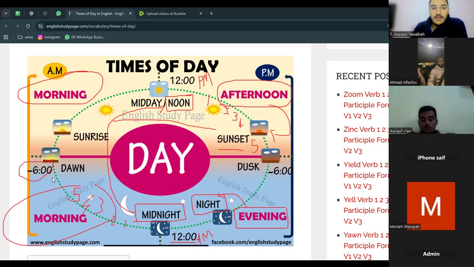The width and height of the screenshot is (474, 267).
Task: Click the englishstudypage.com address bar URL
Action: (91, 26)
